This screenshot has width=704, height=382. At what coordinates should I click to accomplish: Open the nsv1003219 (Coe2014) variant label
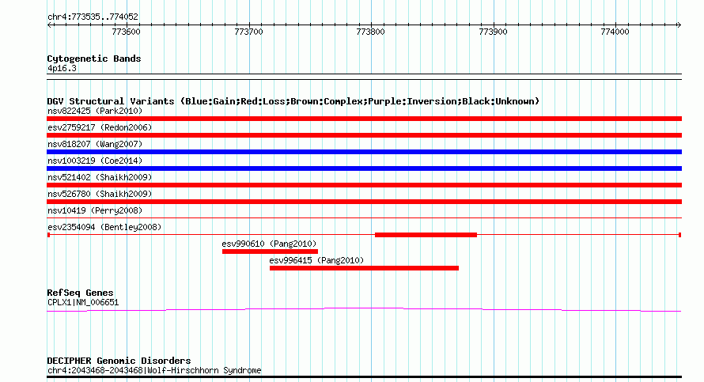click(95, 161)
